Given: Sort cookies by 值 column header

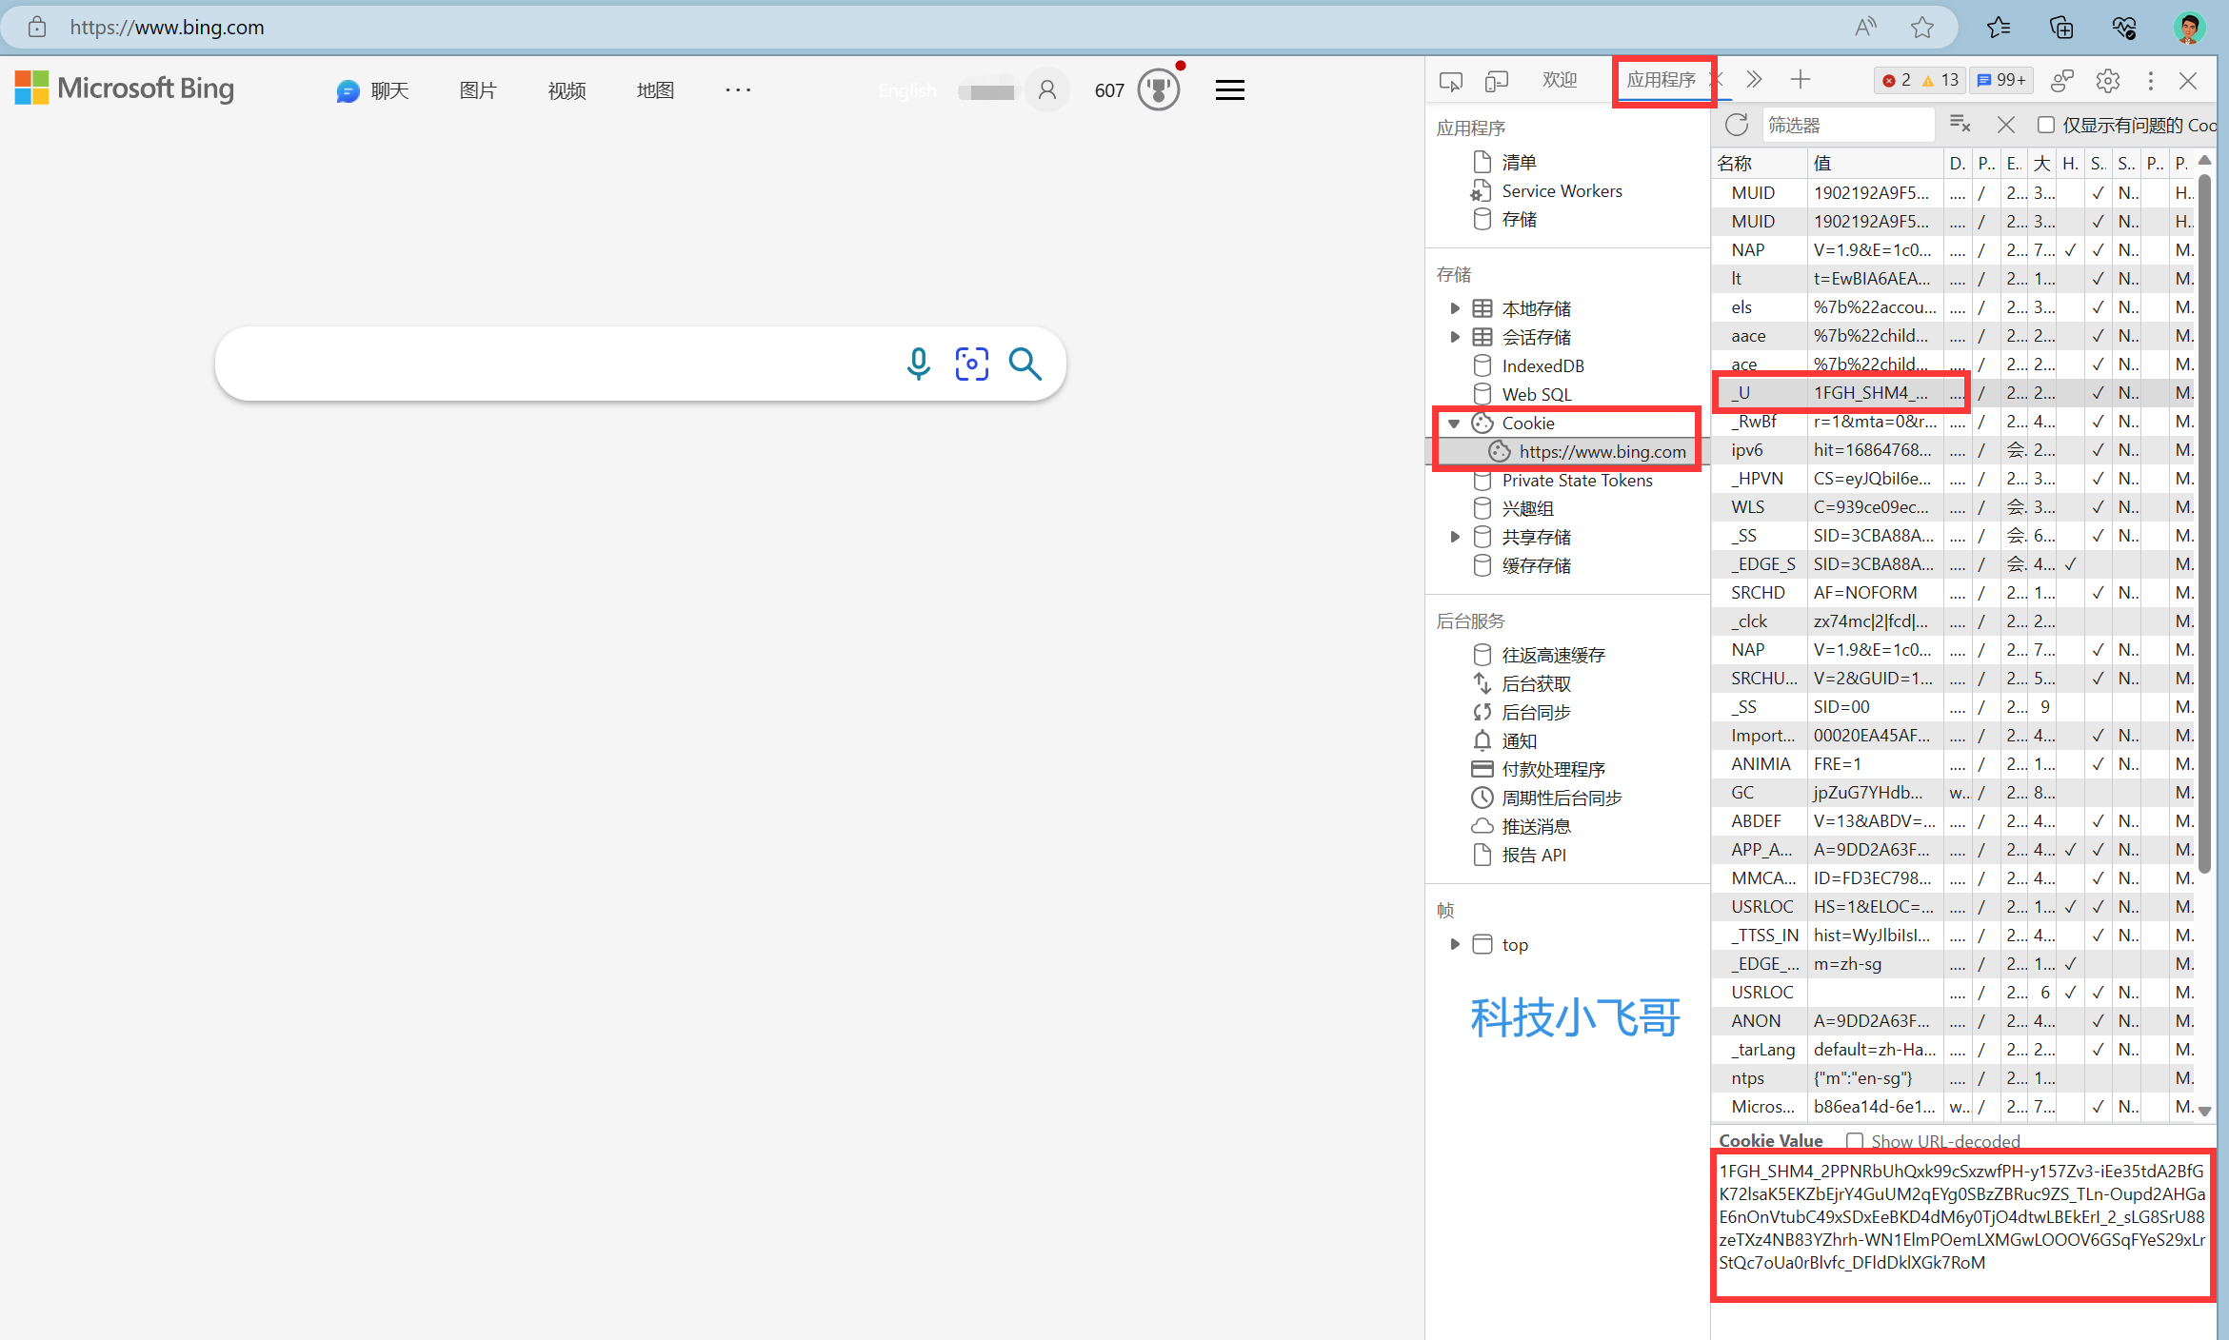Looking at the screenshot, I should (1875, 163).
